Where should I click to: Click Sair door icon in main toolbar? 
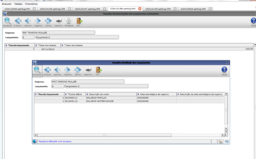coord(79,22)
